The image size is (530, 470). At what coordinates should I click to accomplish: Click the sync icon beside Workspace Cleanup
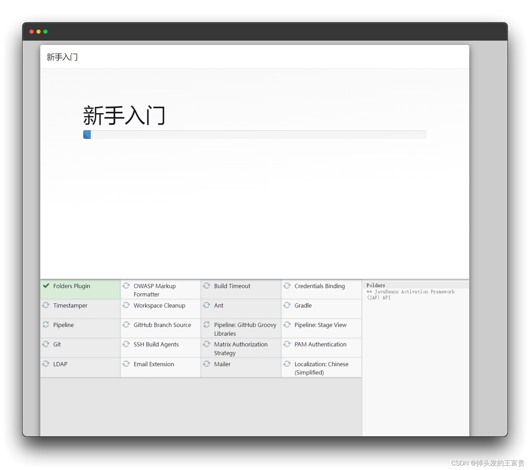[126, 305]
